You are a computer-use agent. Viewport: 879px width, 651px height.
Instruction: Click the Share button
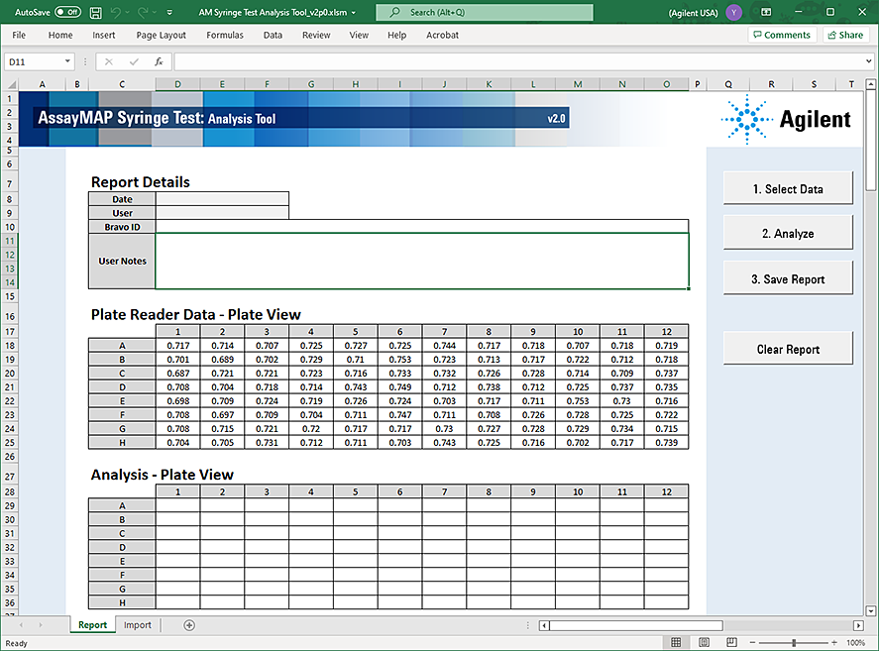coord(846,35)
